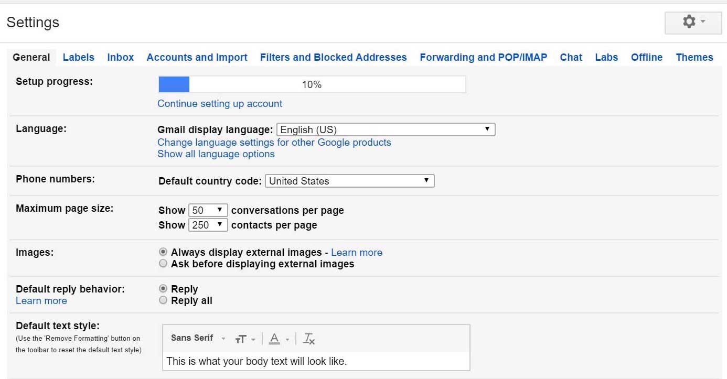Select "Ask before displaying external images"
Image resolution: width=727 pixels, height=379 pixels.
(163, 263)
